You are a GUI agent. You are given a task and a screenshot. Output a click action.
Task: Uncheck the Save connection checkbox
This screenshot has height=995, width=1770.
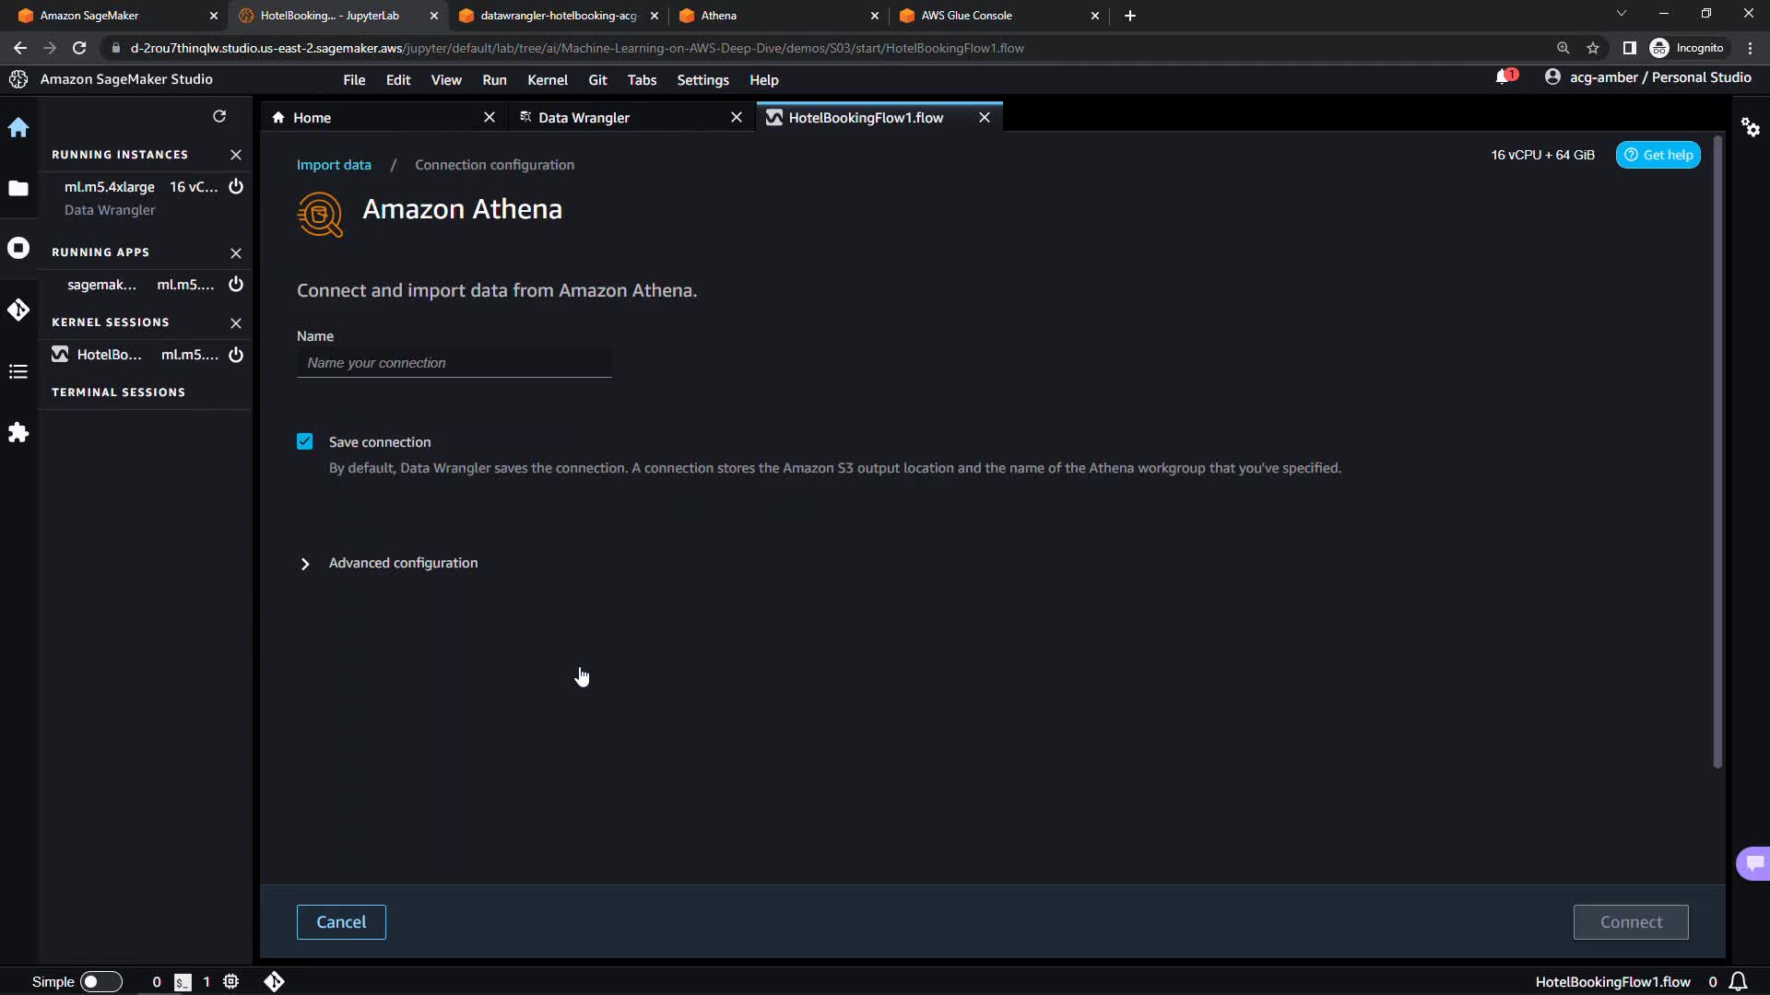pyautogui.click(x=305, y=442)
